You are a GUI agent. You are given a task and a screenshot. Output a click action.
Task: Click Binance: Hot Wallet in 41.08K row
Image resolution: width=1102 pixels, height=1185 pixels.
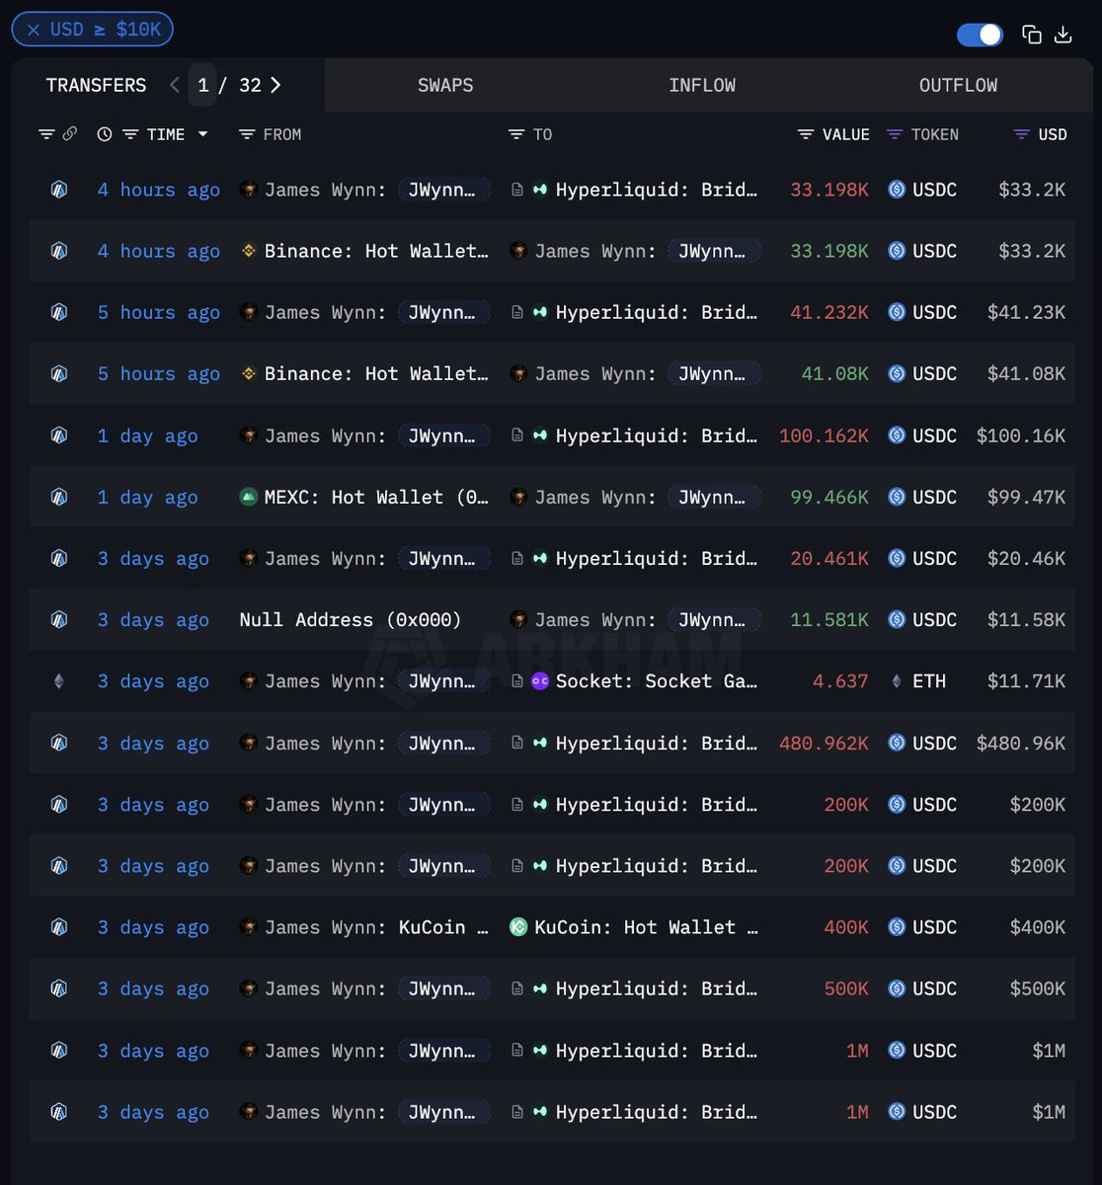[376, 374]
